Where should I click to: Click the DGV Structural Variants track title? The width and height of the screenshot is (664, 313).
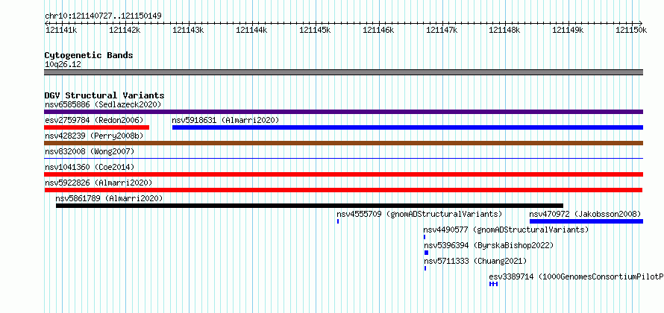click(104, 95)
